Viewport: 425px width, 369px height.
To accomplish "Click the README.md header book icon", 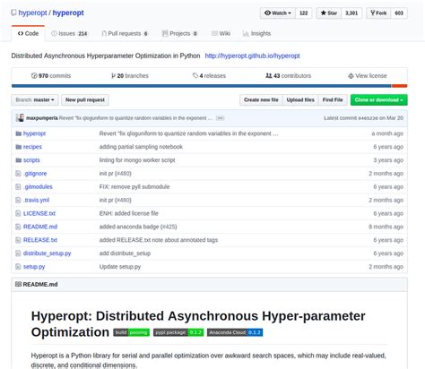I will click(19, 284).
